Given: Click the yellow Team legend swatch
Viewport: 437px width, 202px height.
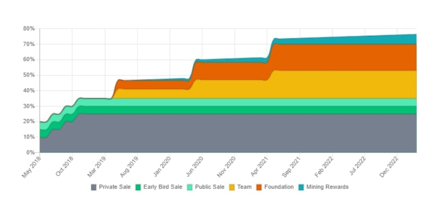Looking at the screenshot, I should pos(232,187).
